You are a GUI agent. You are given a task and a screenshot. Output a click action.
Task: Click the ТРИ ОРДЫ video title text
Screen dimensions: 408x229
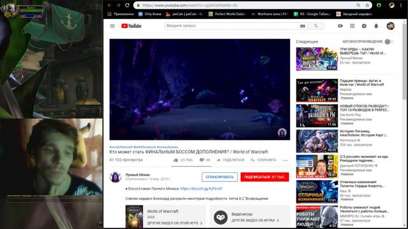[363, 51]
